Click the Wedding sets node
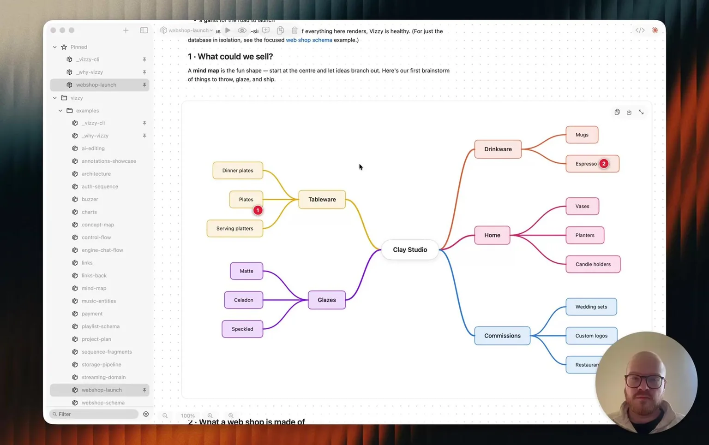This screenshot has width=709, height=445. tap(591, 307)
